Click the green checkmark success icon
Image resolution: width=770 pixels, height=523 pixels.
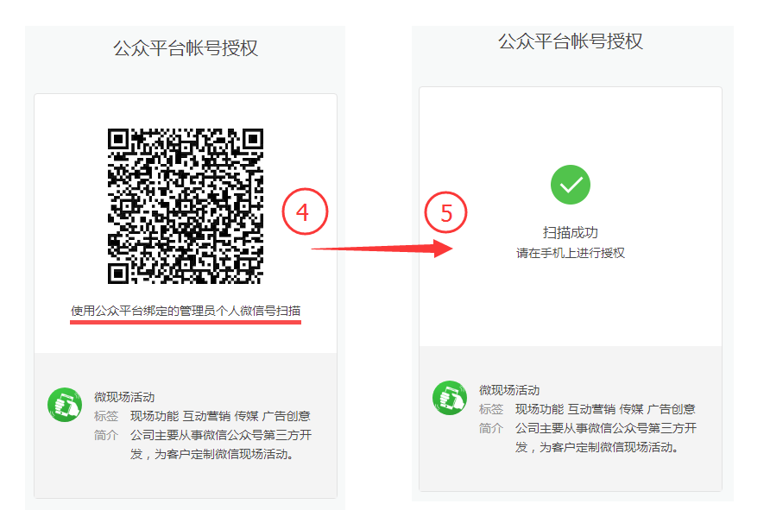click(x=570, y=185)
